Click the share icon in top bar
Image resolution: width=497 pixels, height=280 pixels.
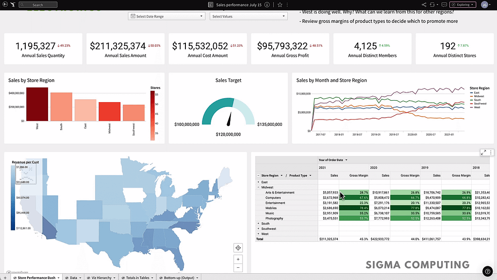coord(424,5)
